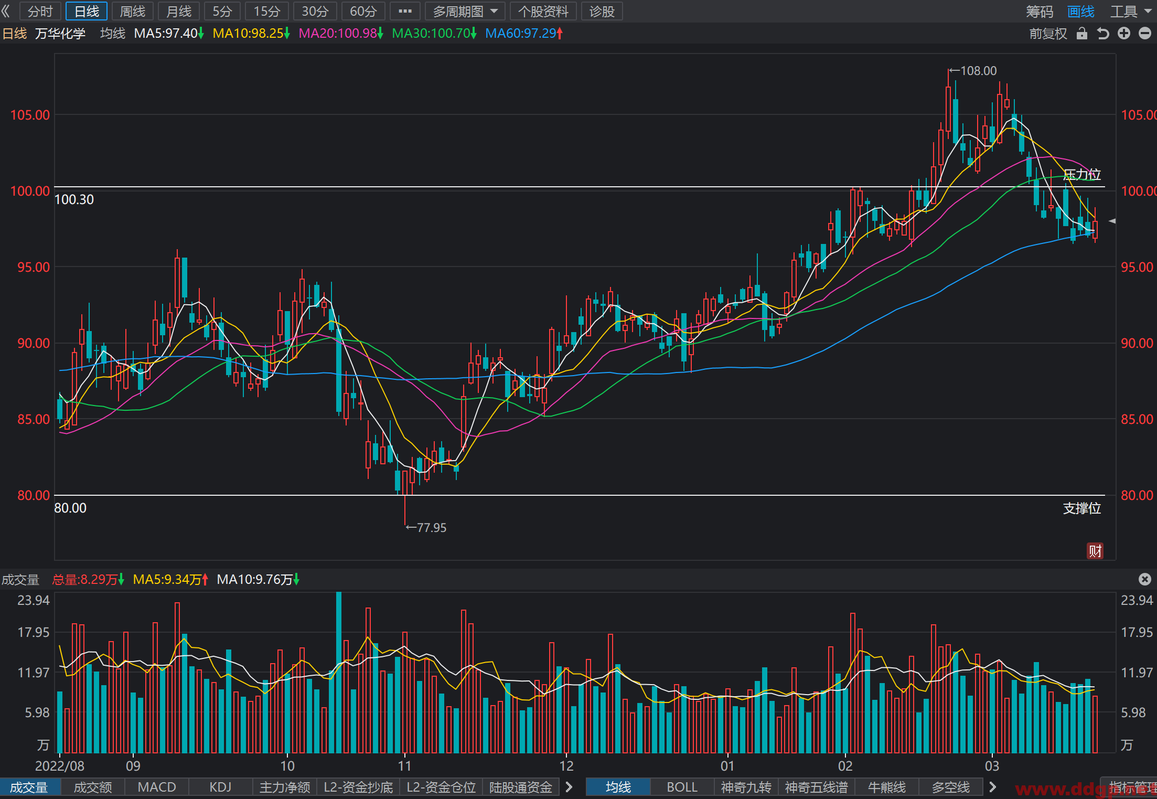Zoom in with the plus circle icon
Image resolution: width=1157 pixels, height=799 pixels.
(x=1124, y=34)
